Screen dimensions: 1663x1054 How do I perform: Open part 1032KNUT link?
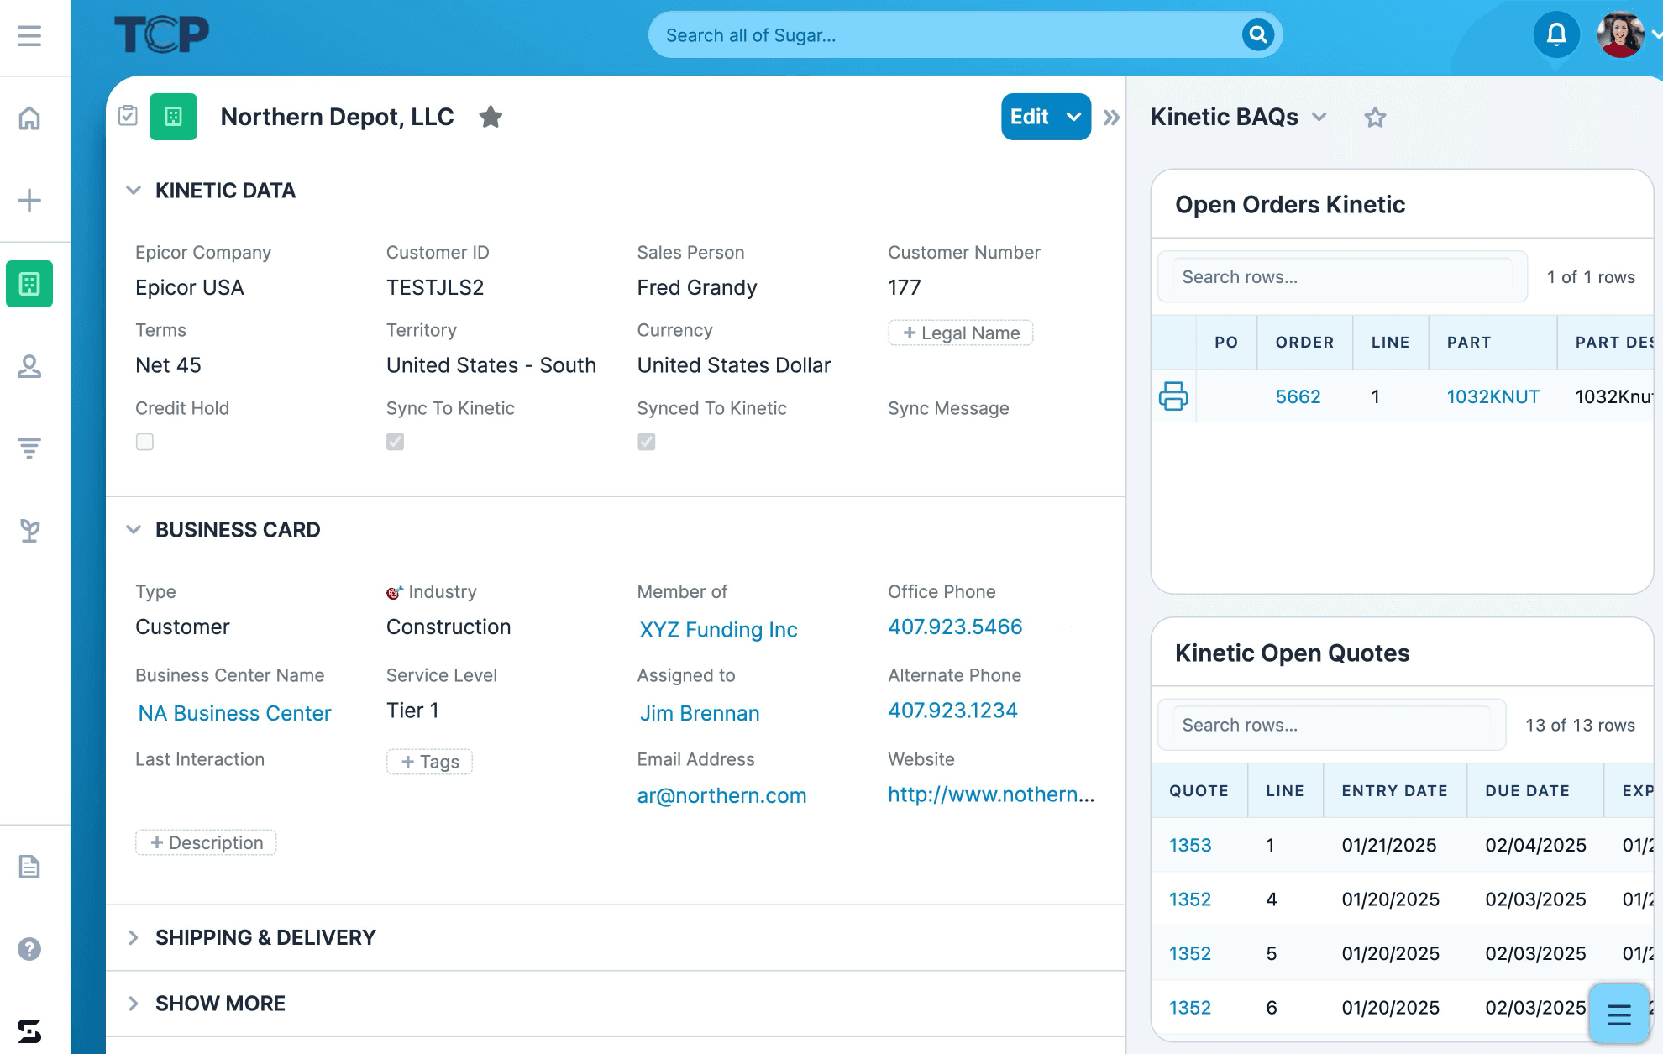pyautogui.click(x=1493, y=396)
